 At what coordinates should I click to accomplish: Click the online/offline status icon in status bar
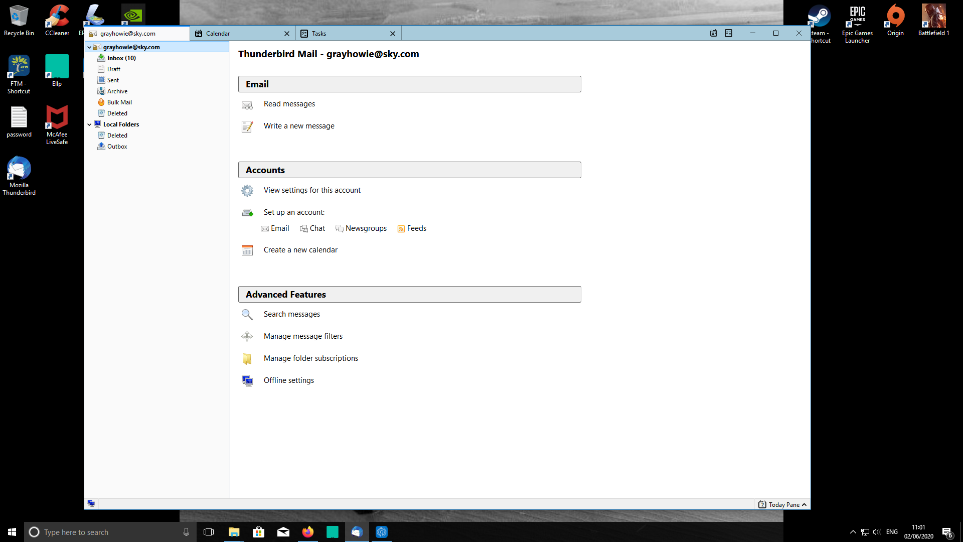pyautogui.click(x=91, y=503)
